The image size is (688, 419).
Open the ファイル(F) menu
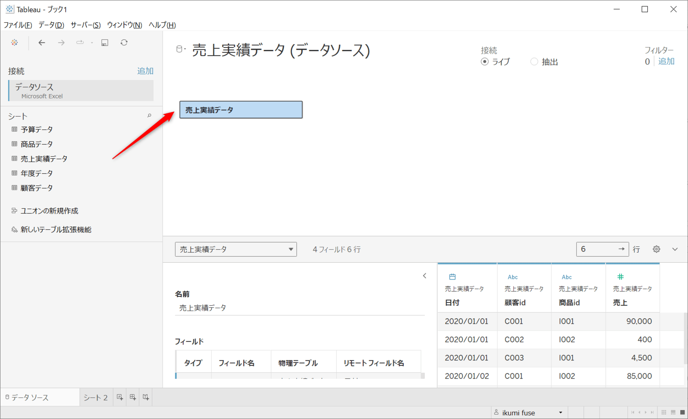pos(18,25)
